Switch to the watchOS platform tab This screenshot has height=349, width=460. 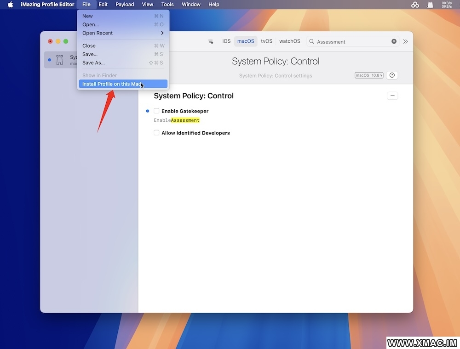tap(289, 41)
